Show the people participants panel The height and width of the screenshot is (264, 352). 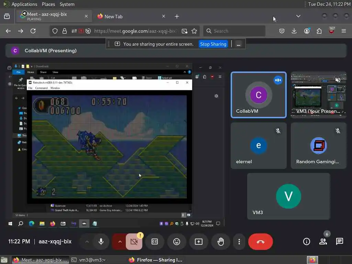click(323, 242)
